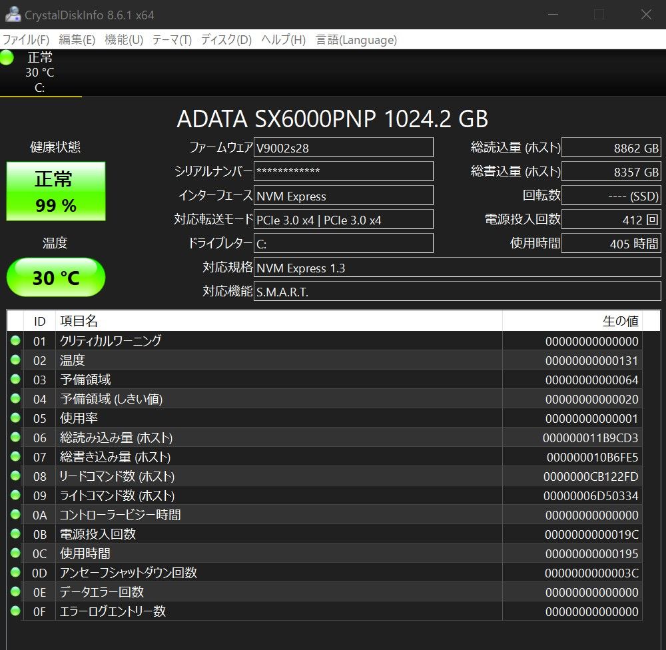The image size is (666, 650).
Task: Click status dot for クリティカルワーニング row
Action: [15, 341]
